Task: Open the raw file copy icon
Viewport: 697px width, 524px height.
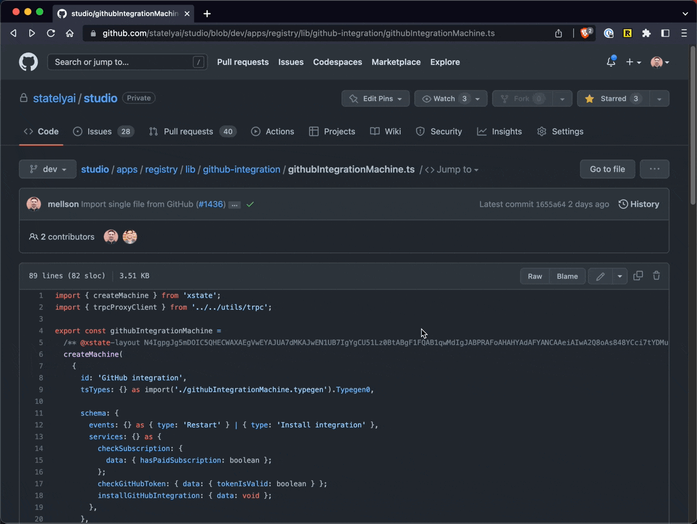Action: click(638, 276)
